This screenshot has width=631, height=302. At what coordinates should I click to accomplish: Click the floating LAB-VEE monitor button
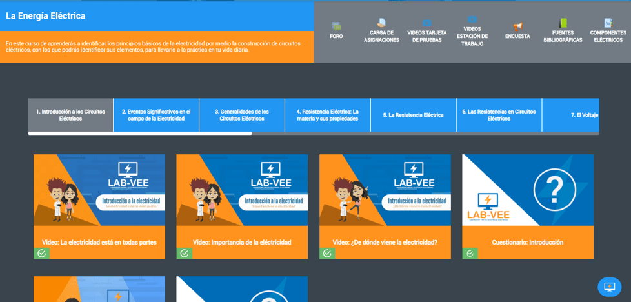pyautogui.click(x=609, y=287)
